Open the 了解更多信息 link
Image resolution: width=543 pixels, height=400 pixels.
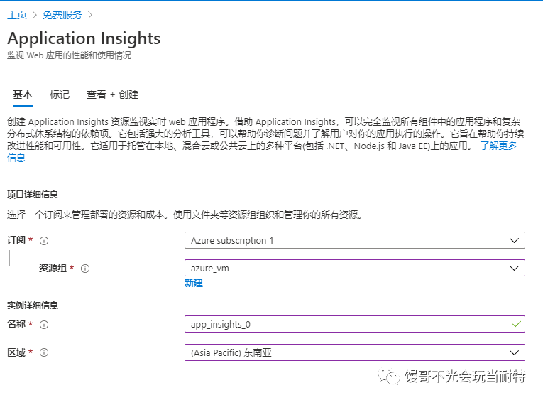tap(498, 146)
